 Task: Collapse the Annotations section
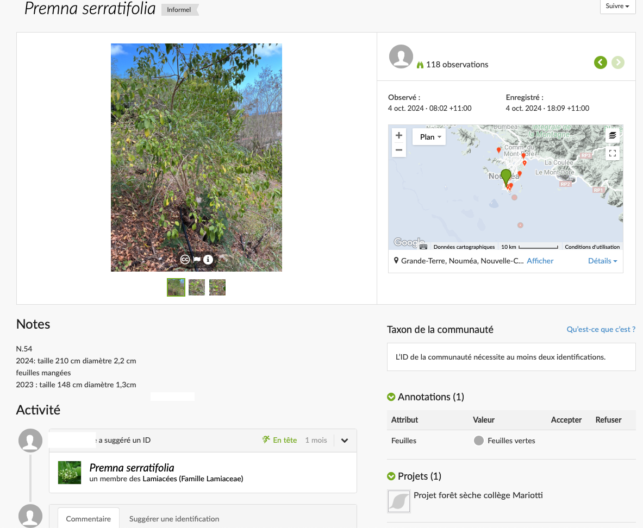point(391,397)
